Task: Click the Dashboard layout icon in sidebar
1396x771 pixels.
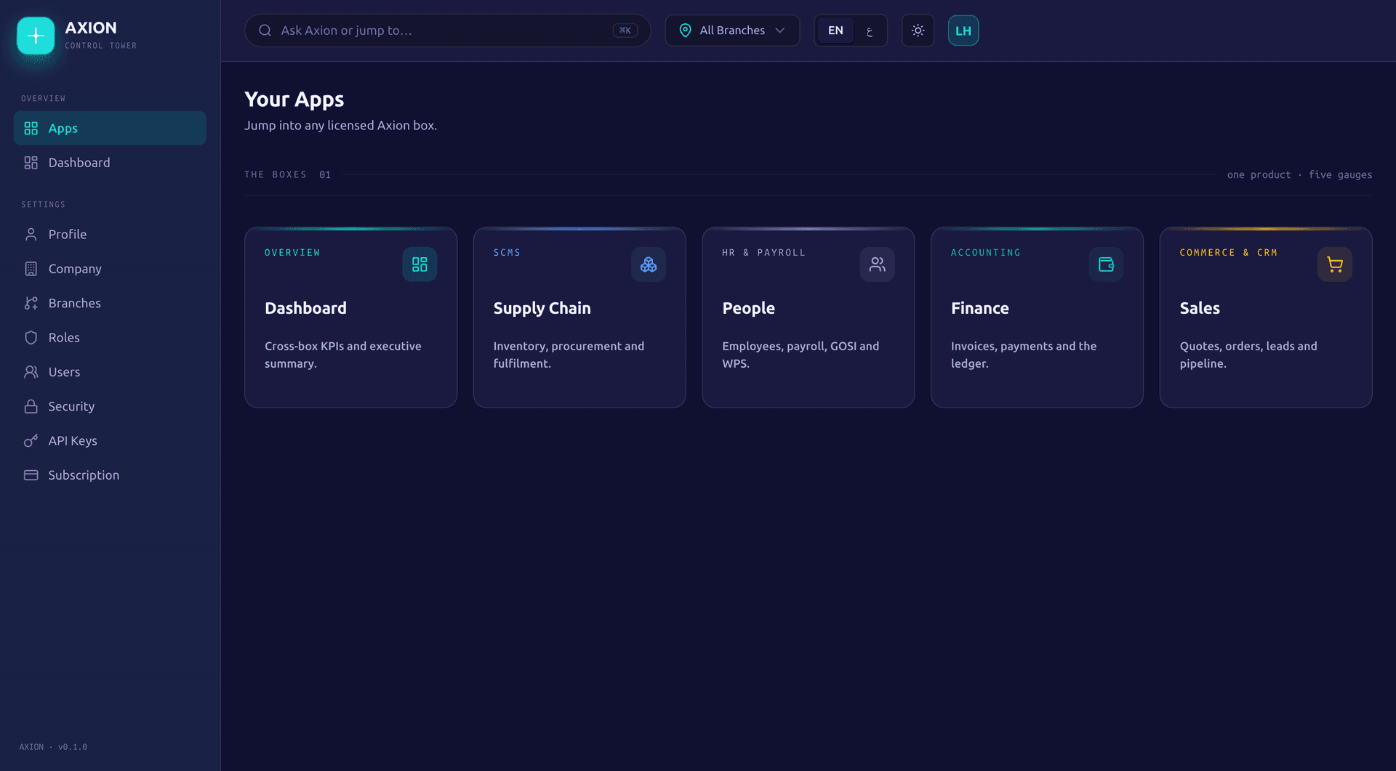Action: click(x=31, y=163)
